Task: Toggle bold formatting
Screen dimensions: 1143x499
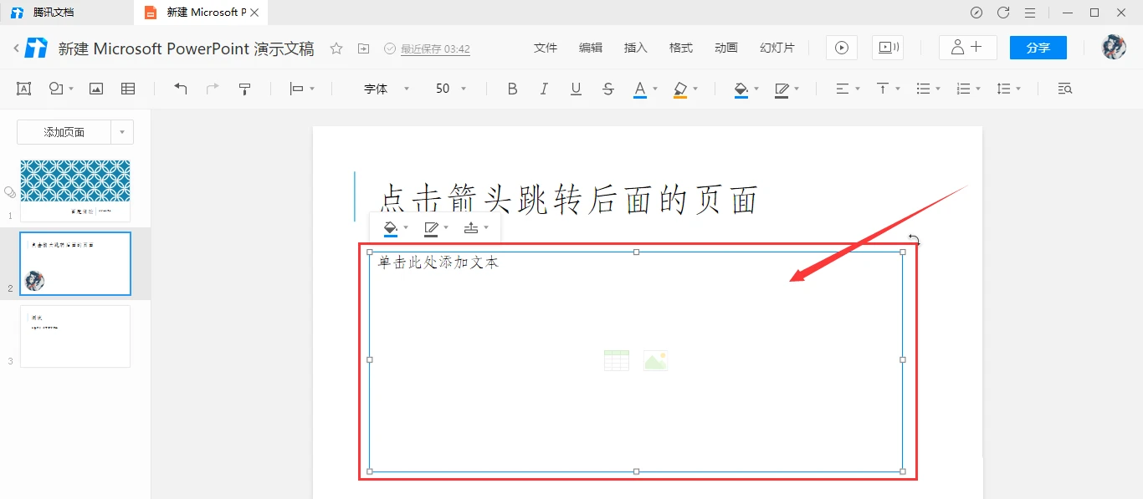Action: point(512,89)
